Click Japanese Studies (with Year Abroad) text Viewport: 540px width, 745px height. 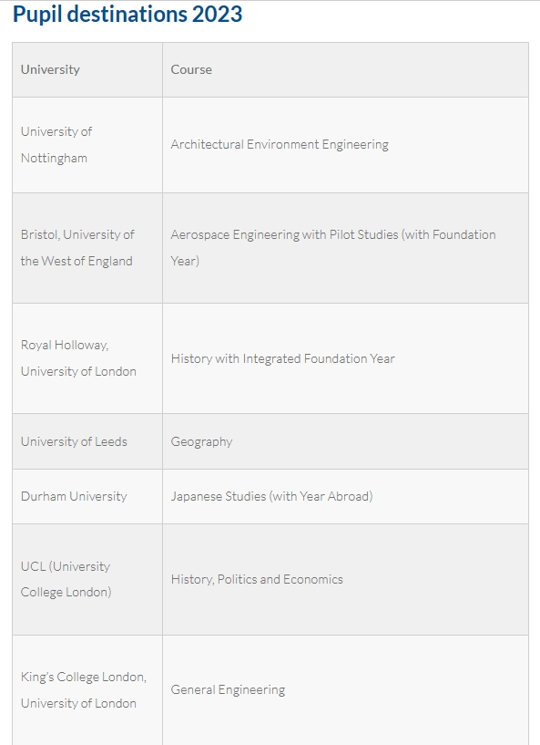[272, 496]
